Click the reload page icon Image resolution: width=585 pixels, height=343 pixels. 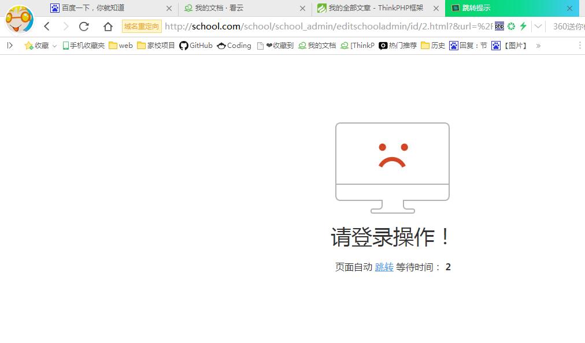point(84,27)
